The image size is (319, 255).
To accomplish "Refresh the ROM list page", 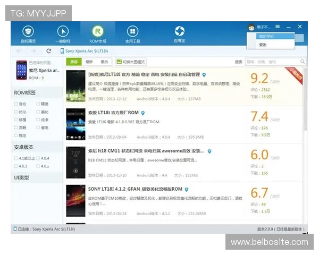I will pos(48,51).
